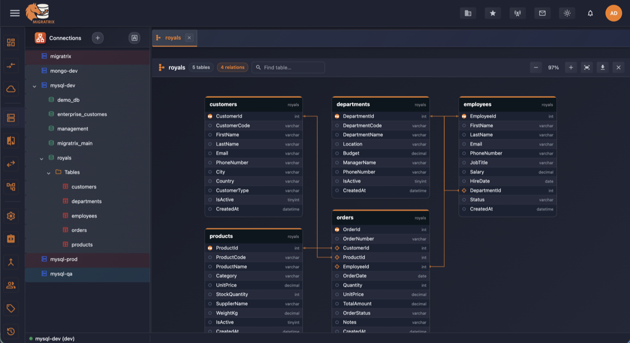630x343 pixels.
Task: Click the favorites star icon in the top bar
Action: pyautogui.click(x=492, y=13)
